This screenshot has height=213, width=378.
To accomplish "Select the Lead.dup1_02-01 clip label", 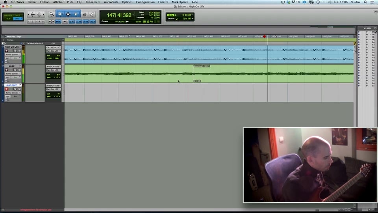I will click(202, 66).
